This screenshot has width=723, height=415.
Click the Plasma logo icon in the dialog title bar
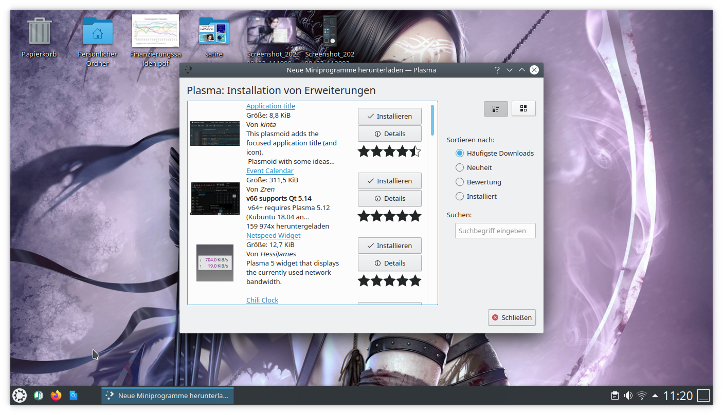189,70
